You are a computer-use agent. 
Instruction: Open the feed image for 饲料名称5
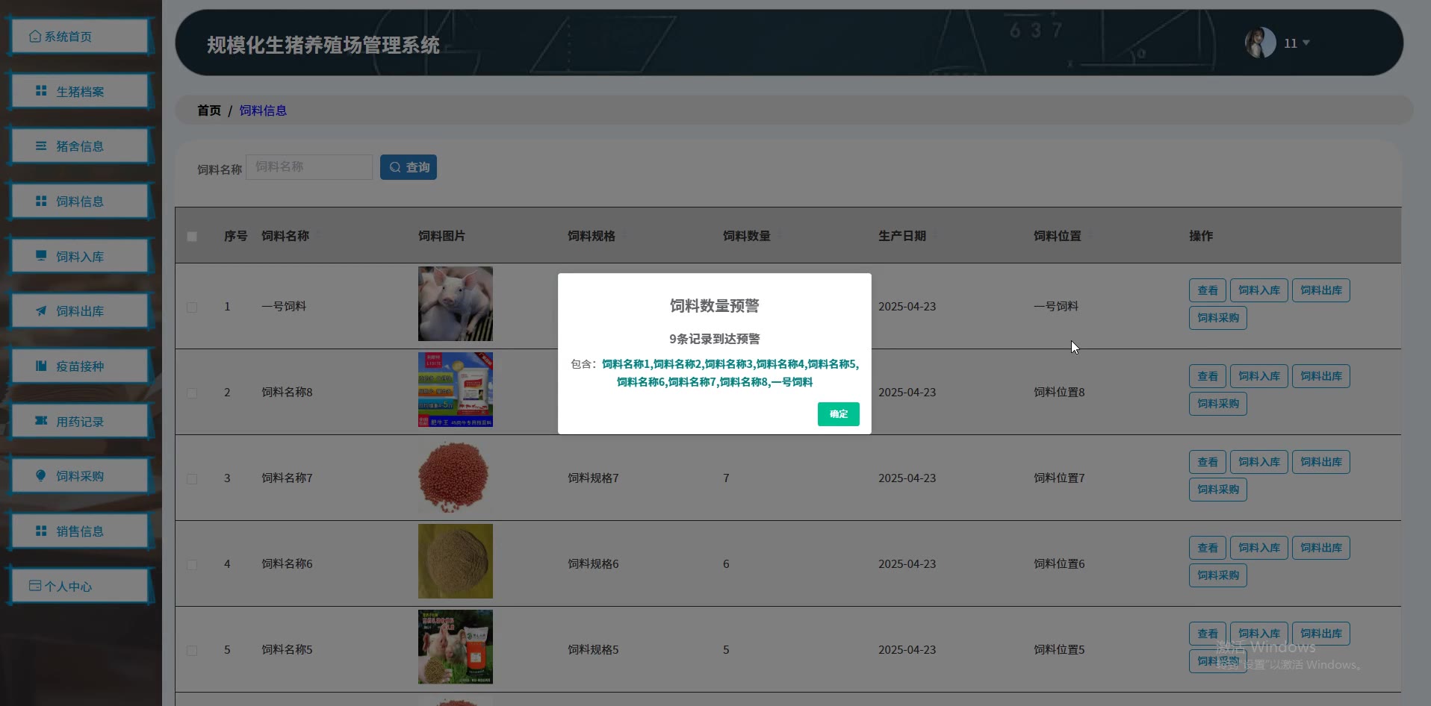[x=456, y=647]
